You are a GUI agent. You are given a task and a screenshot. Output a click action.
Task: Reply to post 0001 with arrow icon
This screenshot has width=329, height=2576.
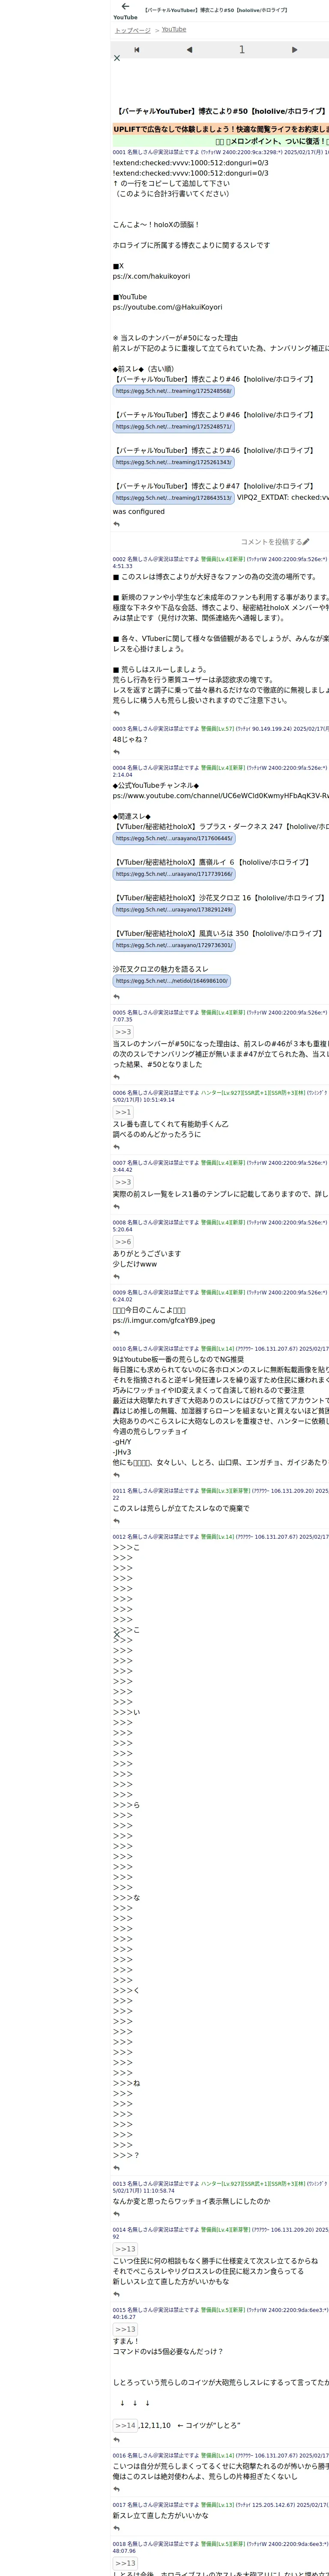tap(117, 524)
